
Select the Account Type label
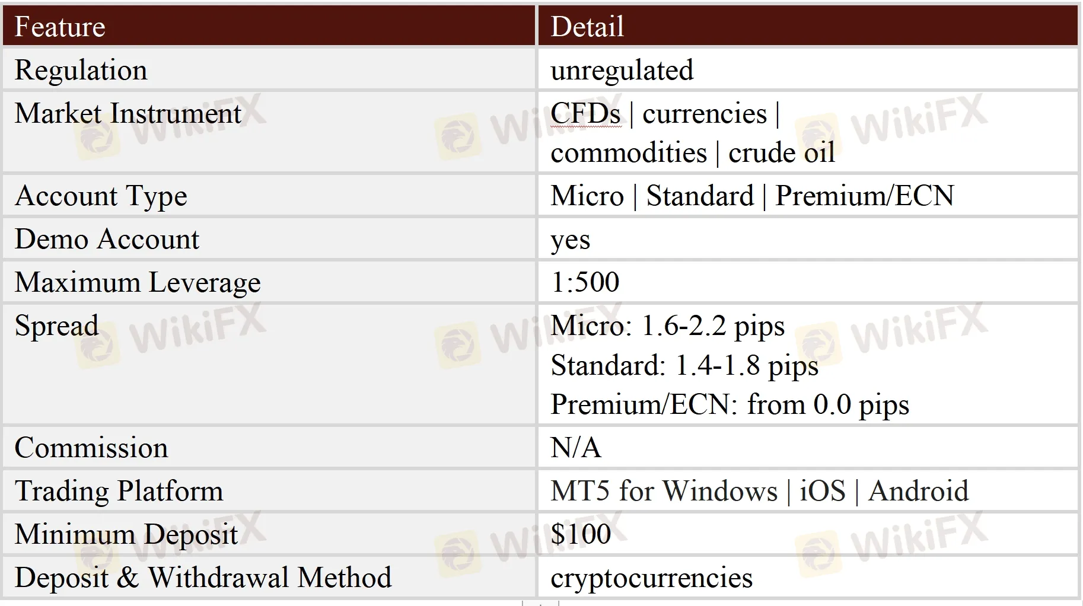click(x=101, y=196)
